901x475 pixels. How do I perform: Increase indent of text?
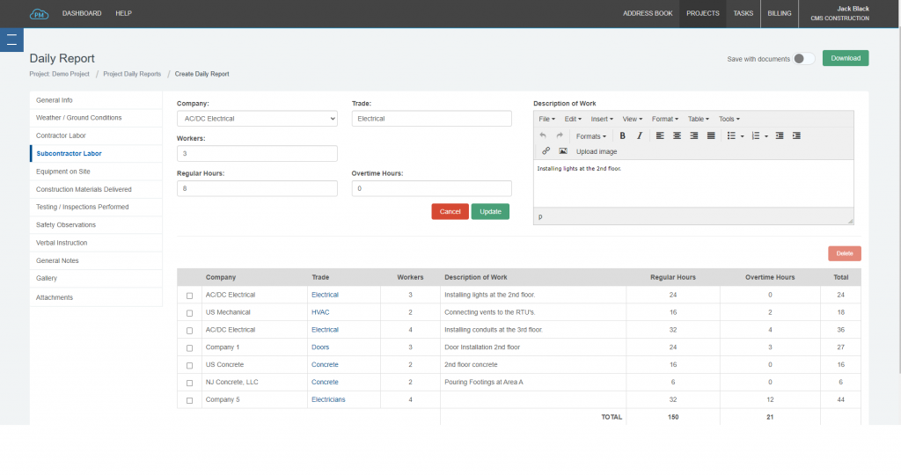pos(796,135)
